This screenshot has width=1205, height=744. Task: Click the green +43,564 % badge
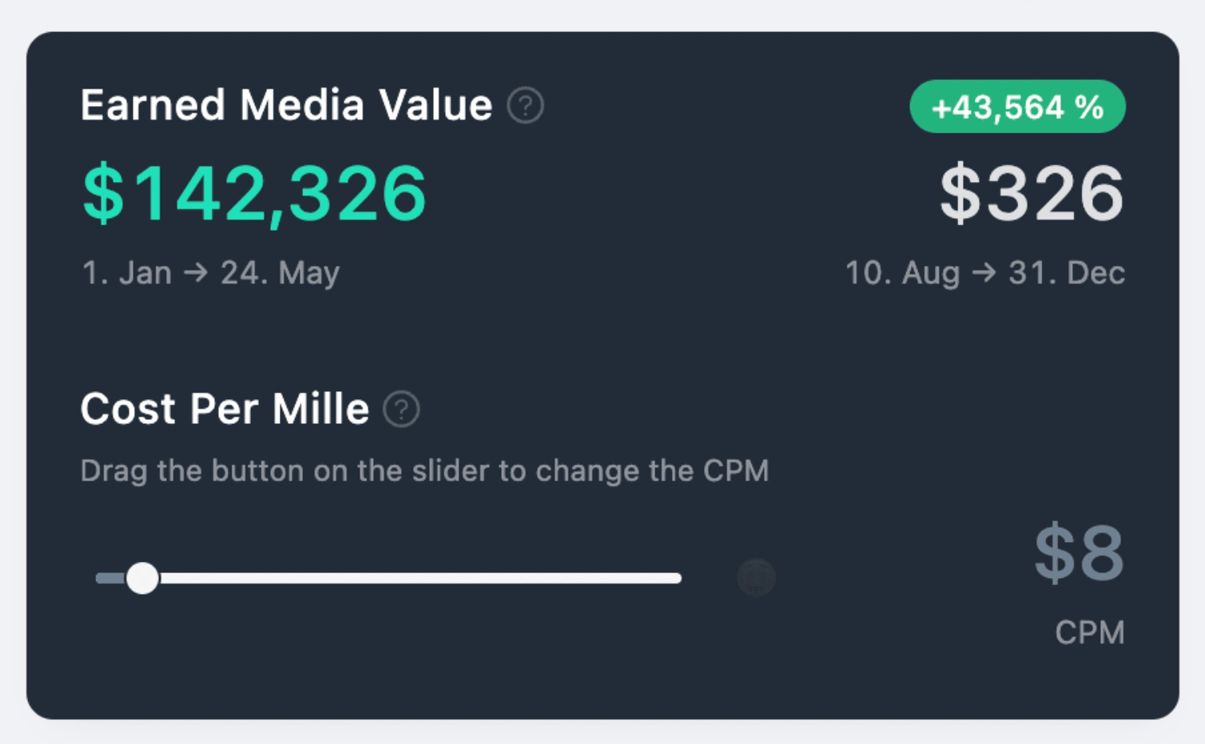[1017, 106]
